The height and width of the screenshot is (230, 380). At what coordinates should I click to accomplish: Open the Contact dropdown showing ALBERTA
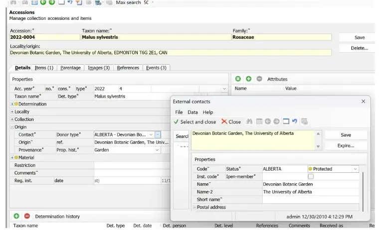pos(151,135)
